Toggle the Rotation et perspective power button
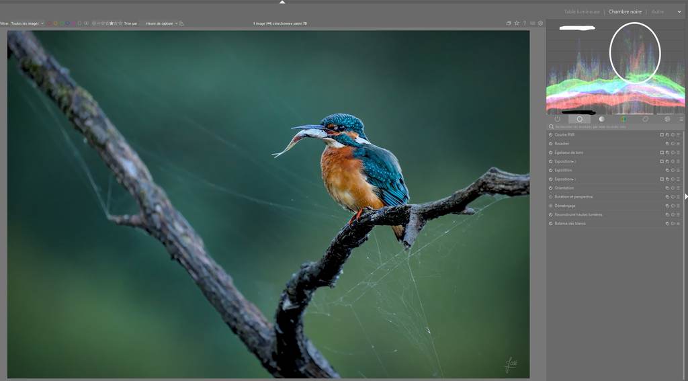688x381 pixels. click(551, 197)
